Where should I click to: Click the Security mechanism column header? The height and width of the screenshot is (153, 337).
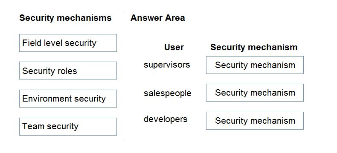click(254, 47)
